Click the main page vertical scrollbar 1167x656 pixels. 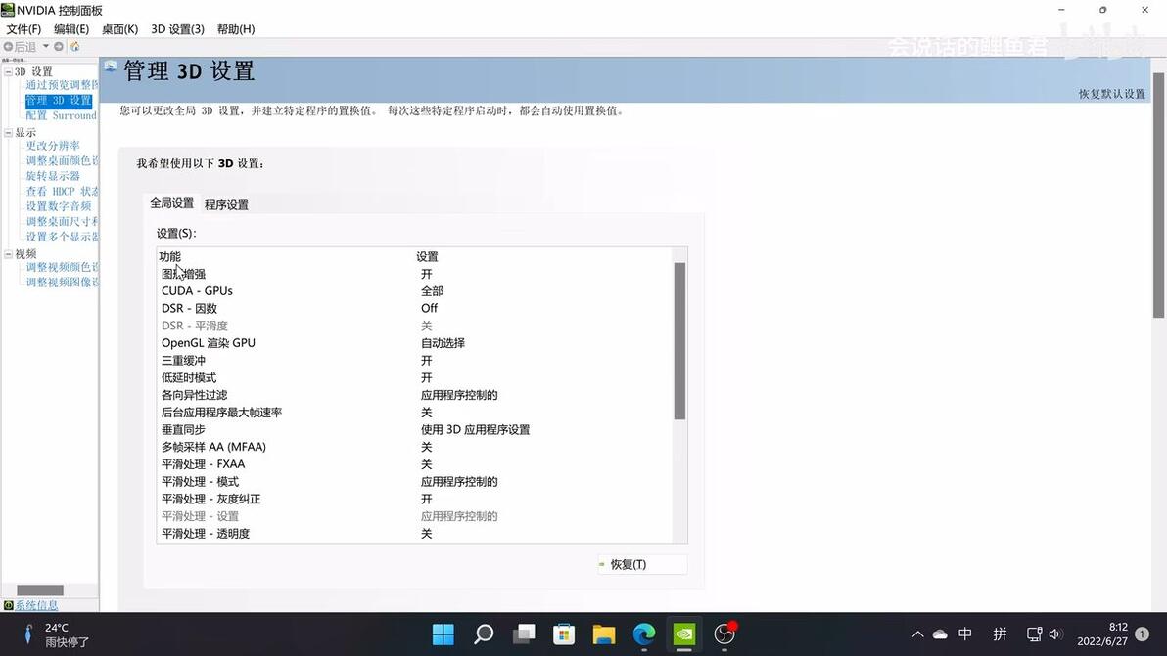[x=1159, y=195]
